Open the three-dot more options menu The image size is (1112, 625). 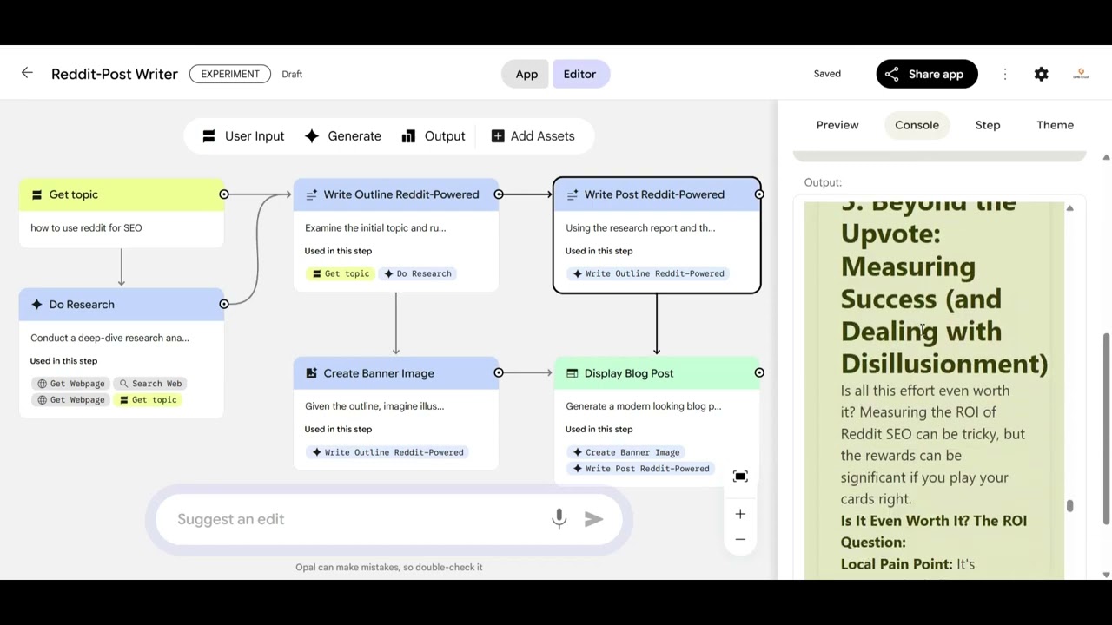point(1005,74)
